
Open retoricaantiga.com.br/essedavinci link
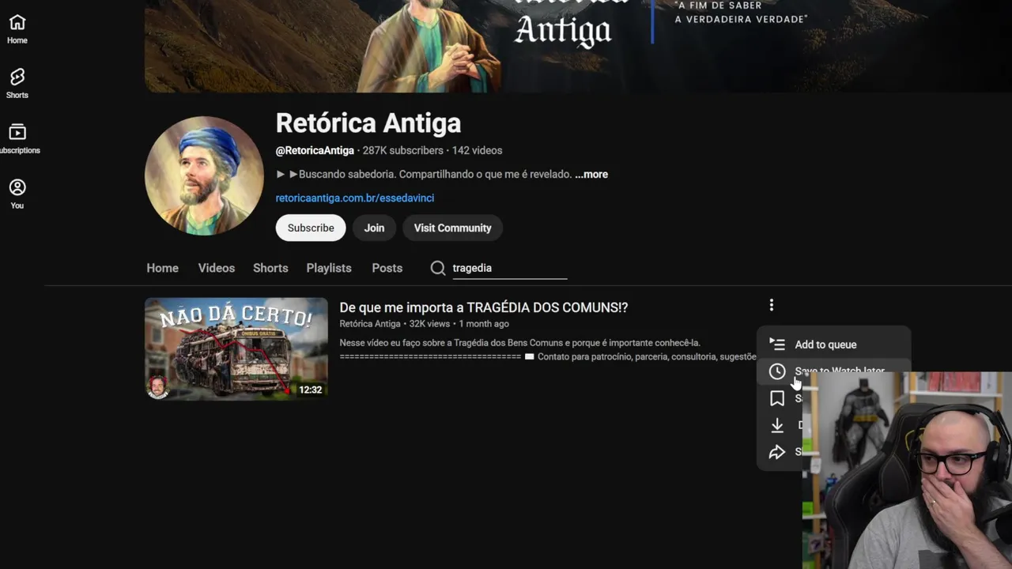coord(355,198)
